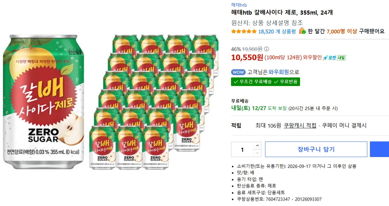Click the product title 갈배사이다 제로
389x206 pixels.
pyautogui.click(x=282, y=13)
